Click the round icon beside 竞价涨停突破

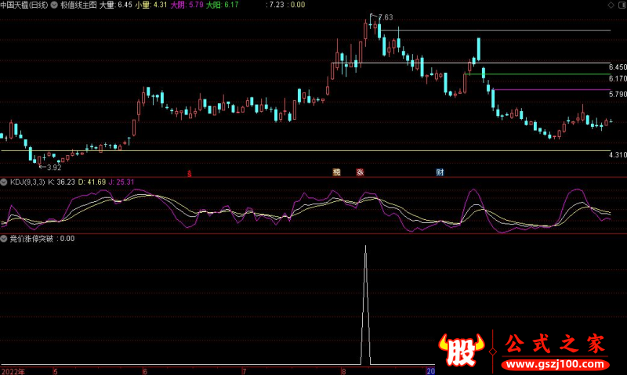click(x=4, y=238)
